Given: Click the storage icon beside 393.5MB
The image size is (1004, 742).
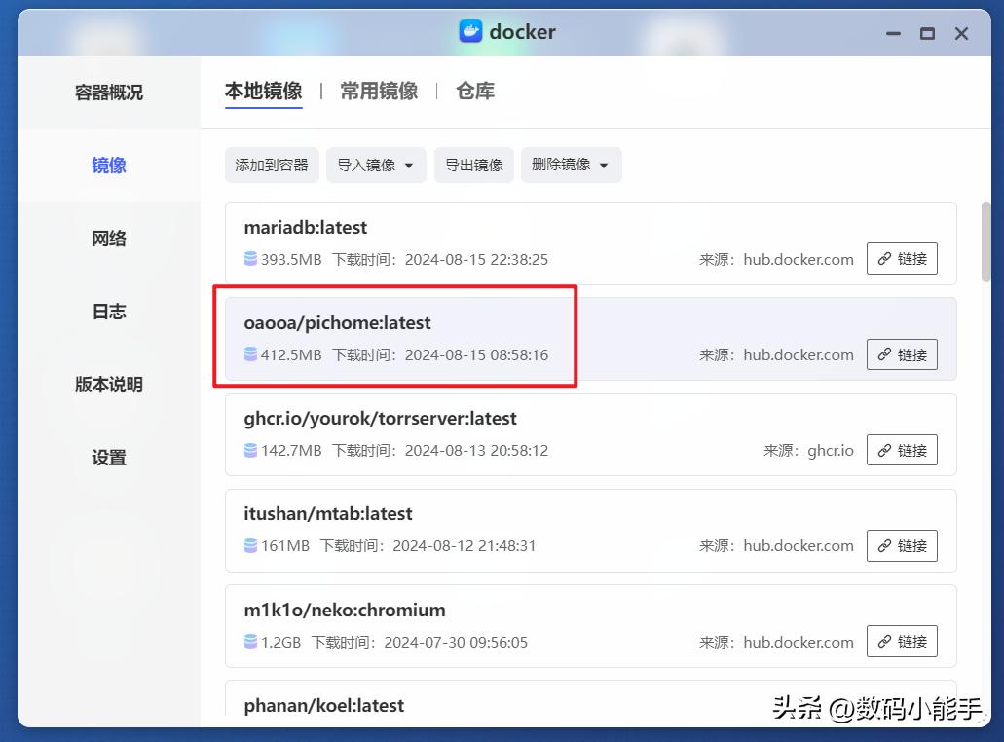Looking at the screenshot, I should pyautogui.click(x=250, y=259).
